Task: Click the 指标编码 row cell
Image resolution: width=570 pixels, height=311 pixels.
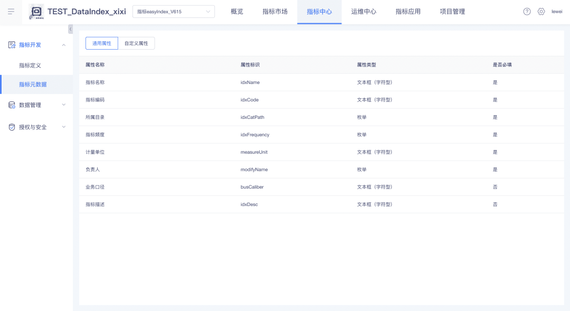Action: point(95,100)
